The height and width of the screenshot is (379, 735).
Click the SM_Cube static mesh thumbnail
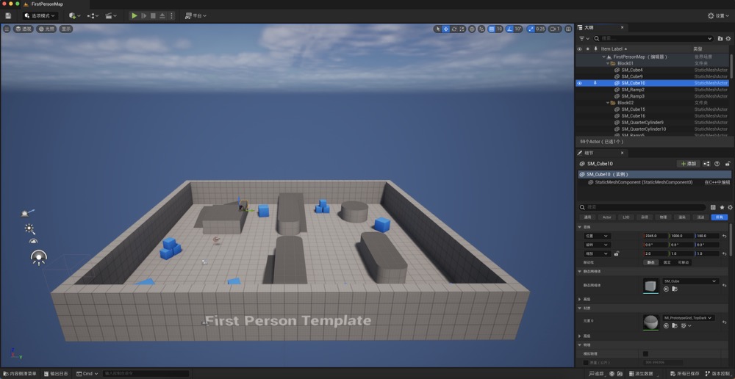click(x=650, y=285)
